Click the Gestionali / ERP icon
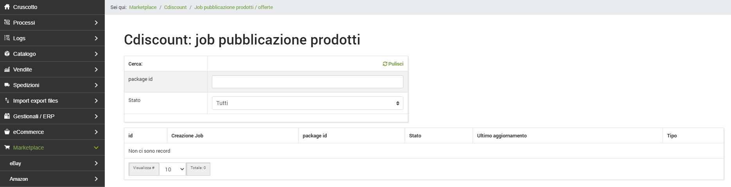This screenshot has height=187, width=731. click(7, 116)
